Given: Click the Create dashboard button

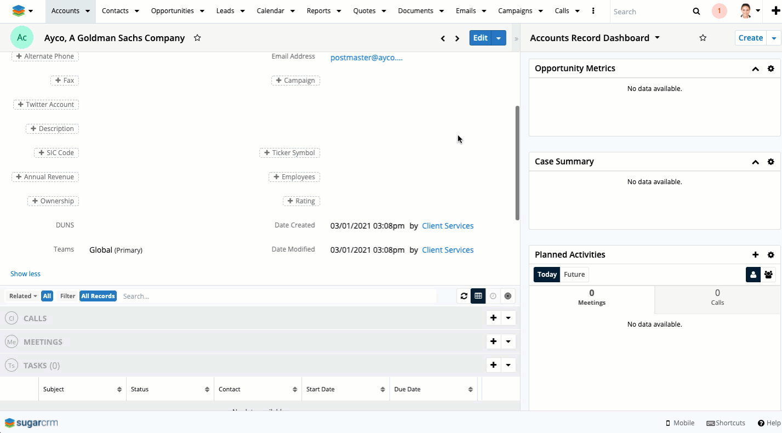Looking at the screenshot, I should coord(751,38).
